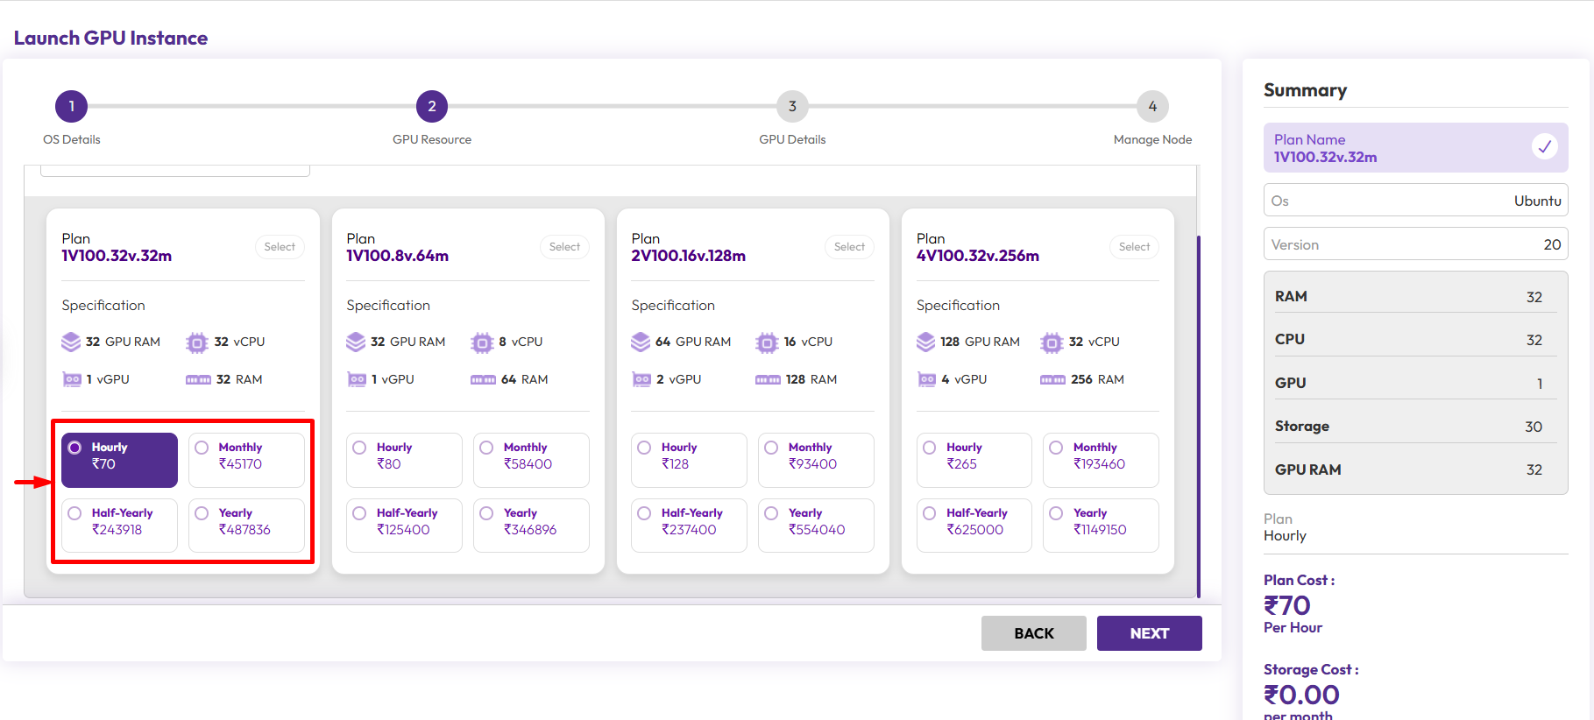1594x720 pixels.
Task: Click vCPU chip icon in 4V100.32v.256m plan
Action: tap(1052, 342)
